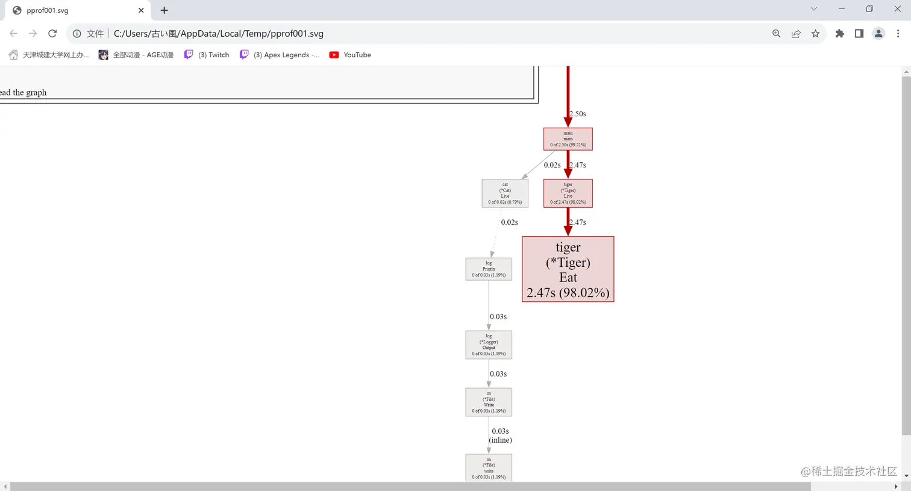The height and width of the screenshot is (491, 911).
Task: Open the tab search dropdown chevron
Action: tap(813, 9)
